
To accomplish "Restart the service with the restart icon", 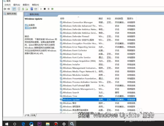I will click(x=52, y=9).
